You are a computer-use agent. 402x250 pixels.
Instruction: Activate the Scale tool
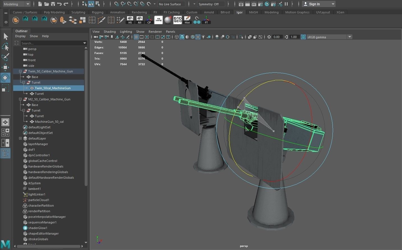(x=5, y=88)
